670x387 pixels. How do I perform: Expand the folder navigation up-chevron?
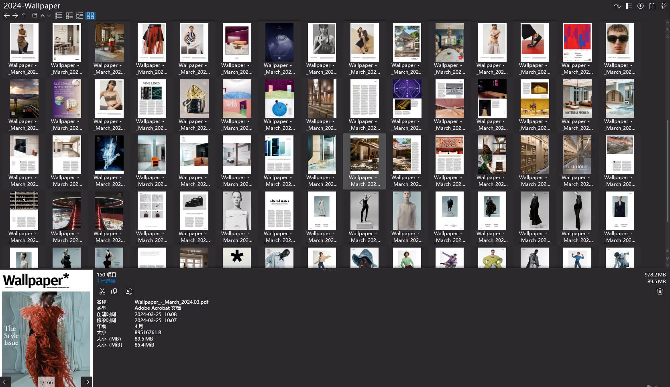[x=43, y=15]
